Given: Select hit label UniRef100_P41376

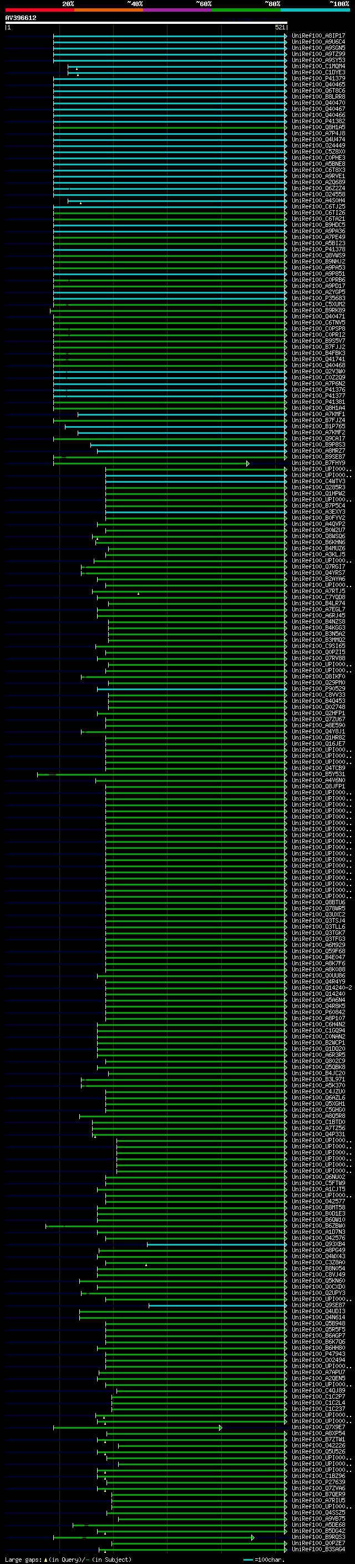Looking at the screenshot, I should (318, 390).
